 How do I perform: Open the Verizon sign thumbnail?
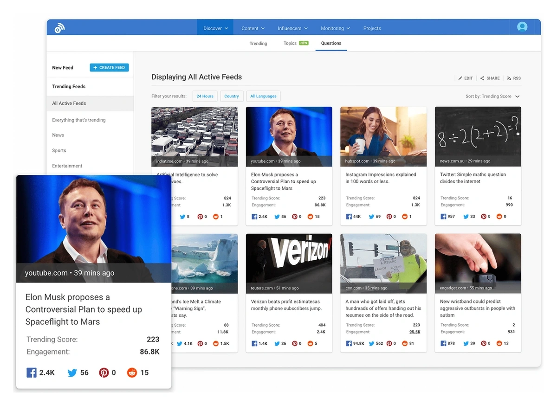pyautogui.click(x=289, y=264)
